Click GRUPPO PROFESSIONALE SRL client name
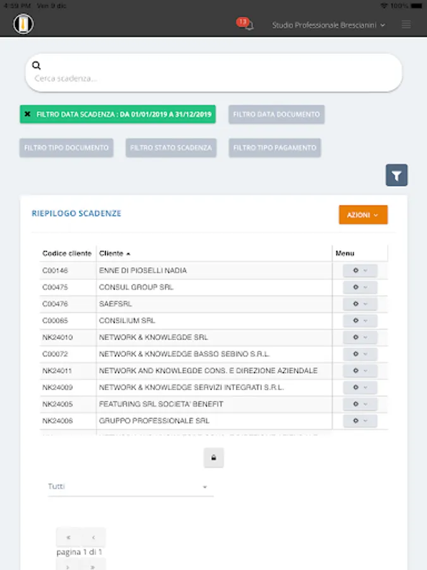 154,421
